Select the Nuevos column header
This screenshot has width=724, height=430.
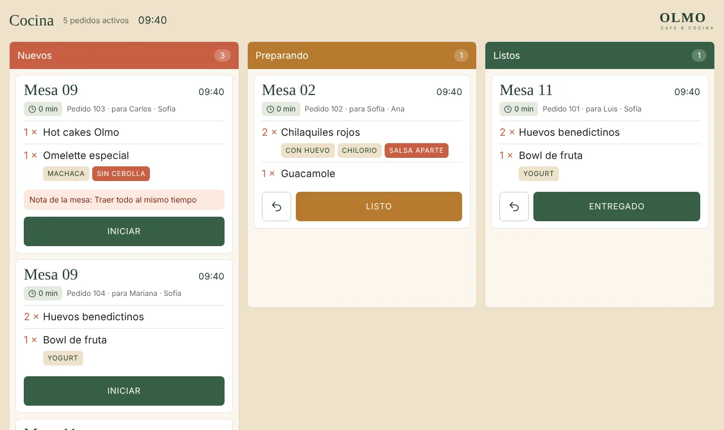click(x=124, y=55)
